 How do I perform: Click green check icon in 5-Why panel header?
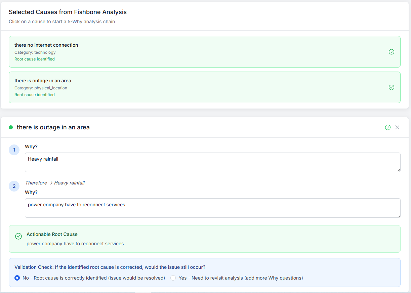click(387, 127)
